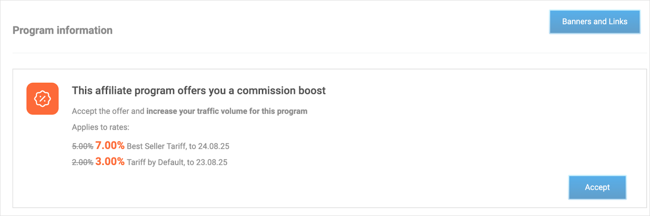Click the bold 'increase your traffic volume' text
This screenshot has width=650, height=216.
227,111
